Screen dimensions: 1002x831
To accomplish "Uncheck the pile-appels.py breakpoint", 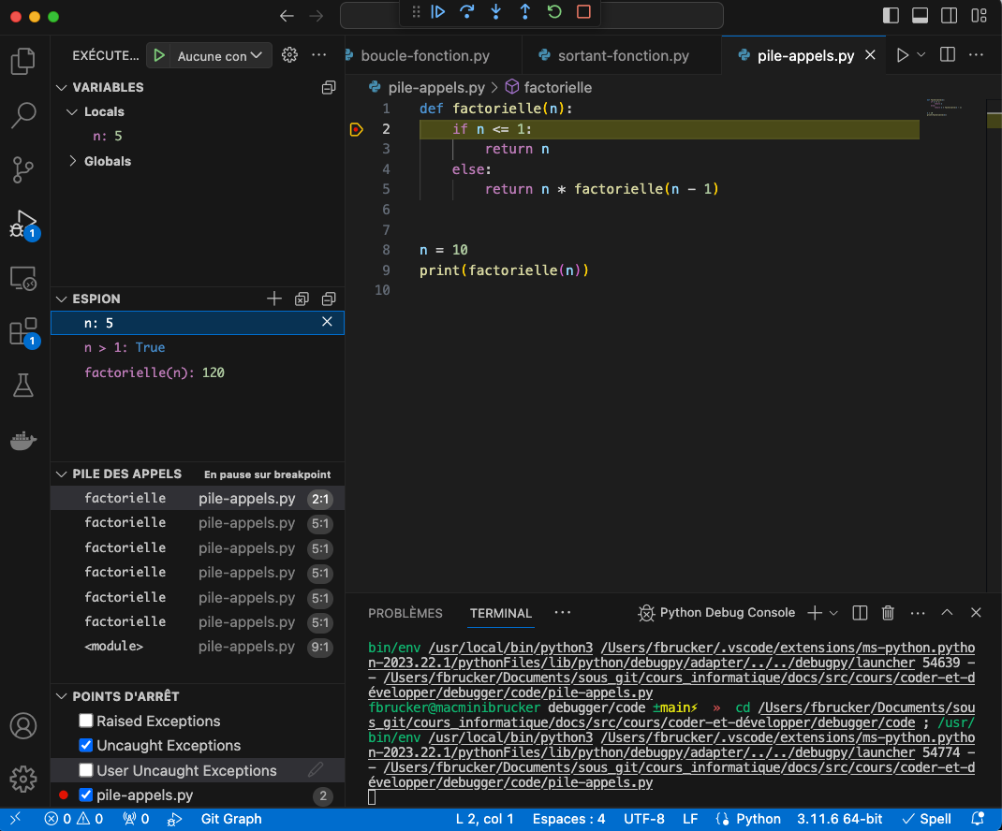I will pos(86,795).
